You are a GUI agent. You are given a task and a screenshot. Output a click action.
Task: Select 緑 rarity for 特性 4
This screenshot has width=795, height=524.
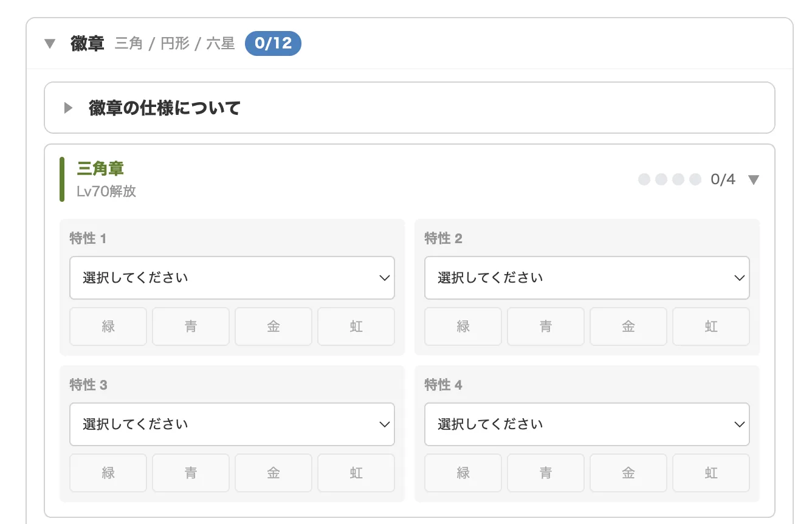point(463,473)
